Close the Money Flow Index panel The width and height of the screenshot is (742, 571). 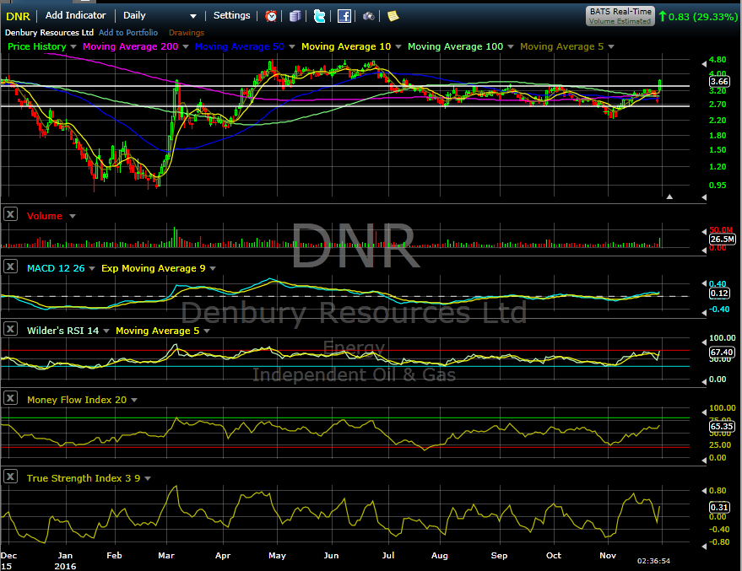pos(10,399)
